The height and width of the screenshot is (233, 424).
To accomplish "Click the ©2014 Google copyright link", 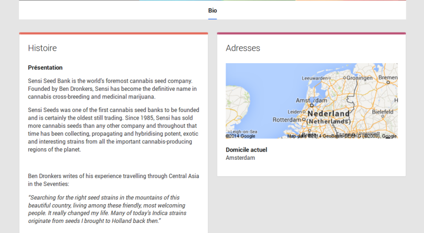I will click(240, 136).
